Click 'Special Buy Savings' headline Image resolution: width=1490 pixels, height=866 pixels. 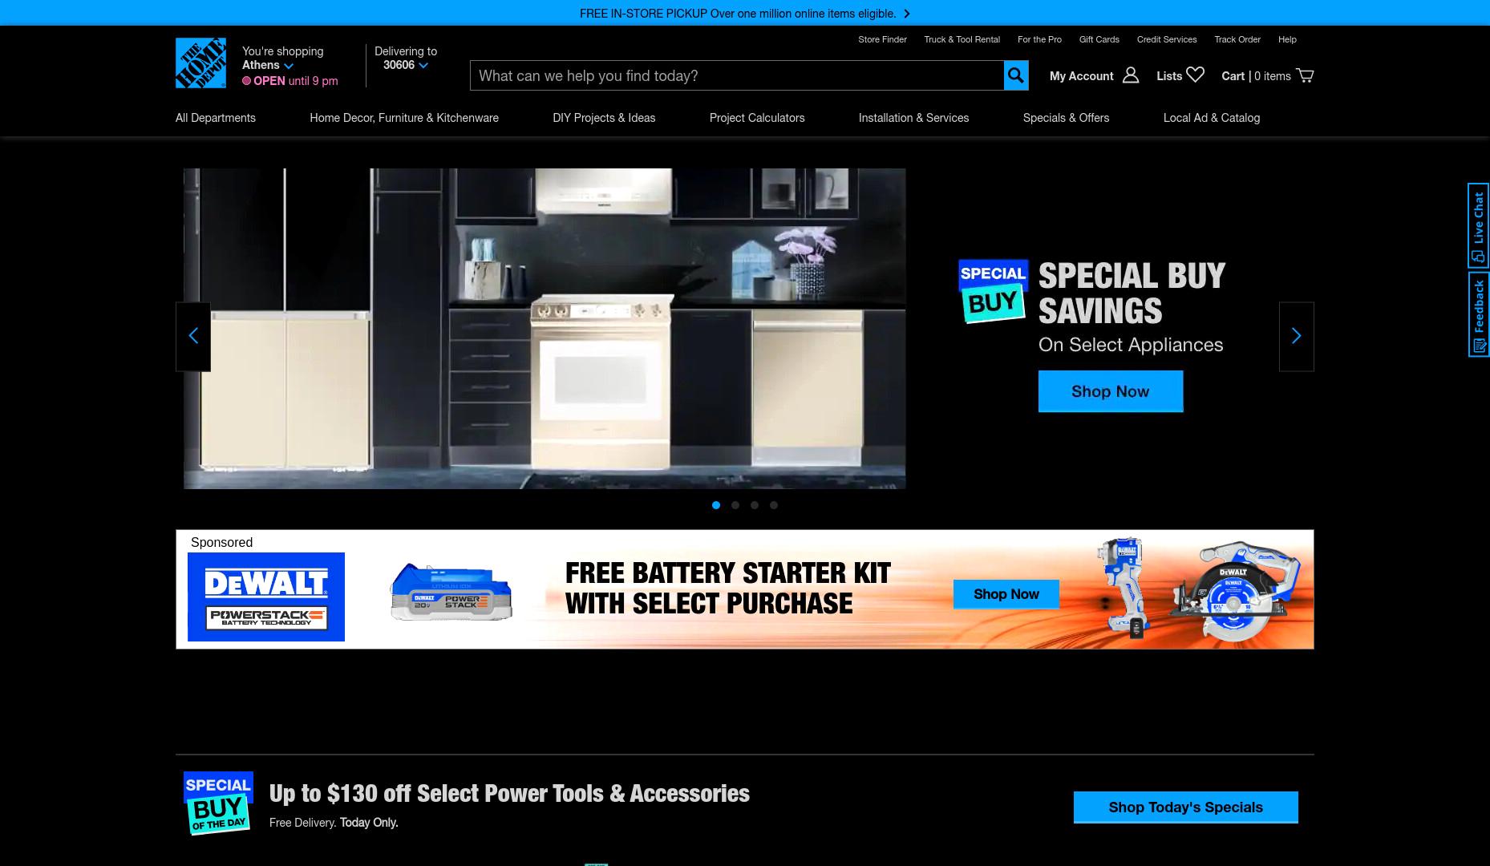click(x=1132, y=293)
